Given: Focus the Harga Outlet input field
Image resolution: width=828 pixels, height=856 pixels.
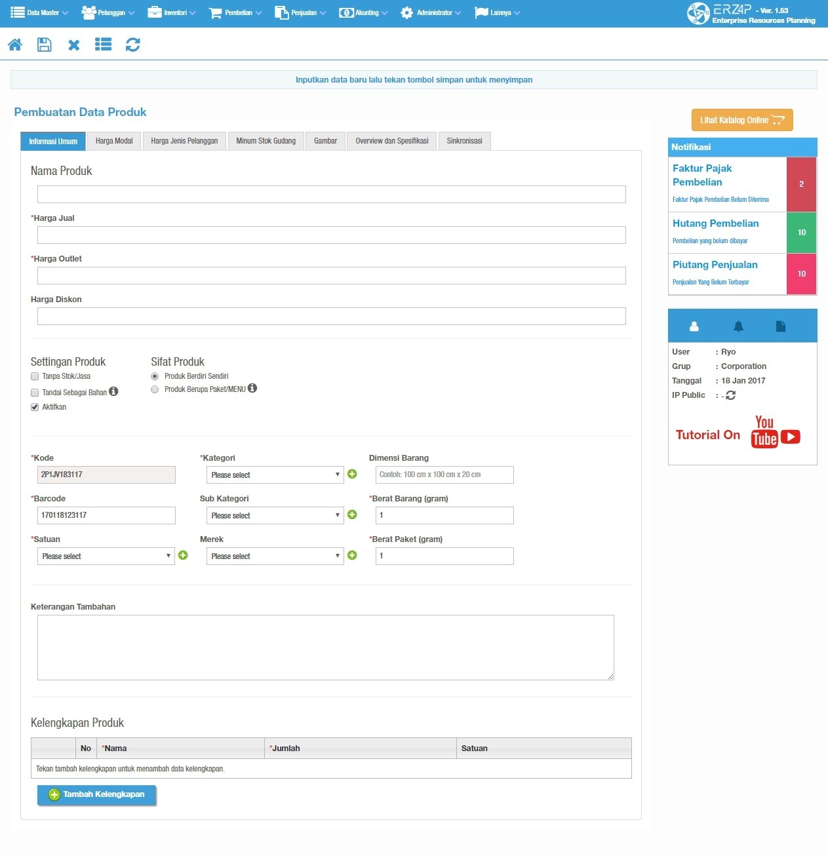Looking at the screenshot, I should click(x=332, y=275).
